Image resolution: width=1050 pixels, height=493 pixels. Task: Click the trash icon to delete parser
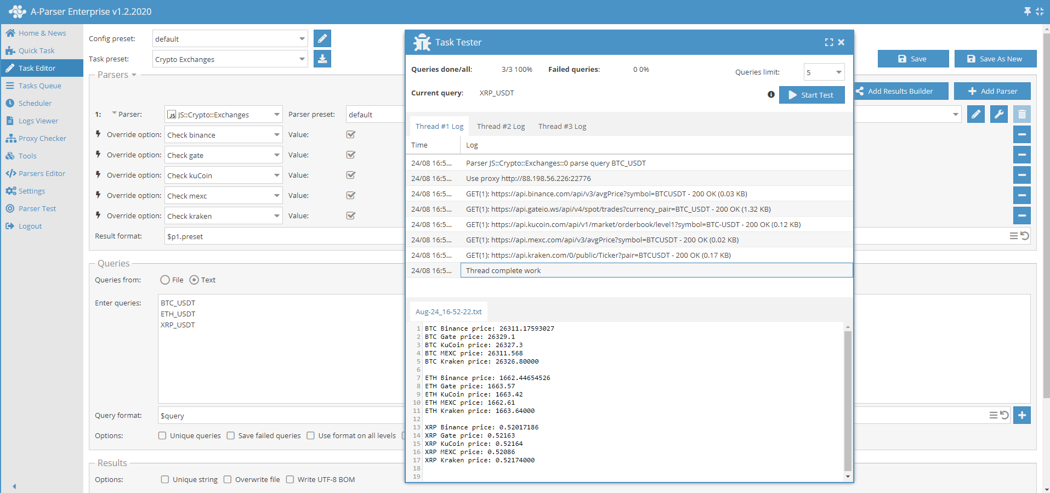[x=1022, y=114]
